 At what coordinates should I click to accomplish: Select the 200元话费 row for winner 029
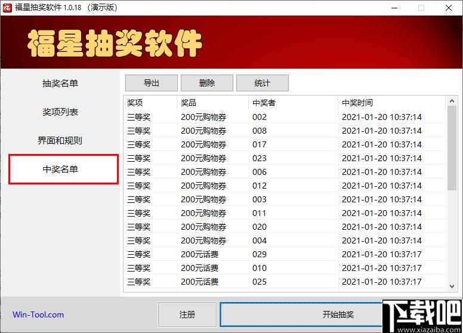pyautogui.click(x=260, y=254)
